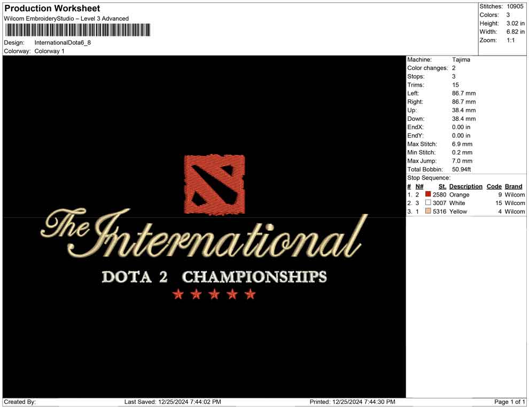Select the White 3007 color swatch
The width and height of the screenshot is (529, 407).
tap(427, 203)
